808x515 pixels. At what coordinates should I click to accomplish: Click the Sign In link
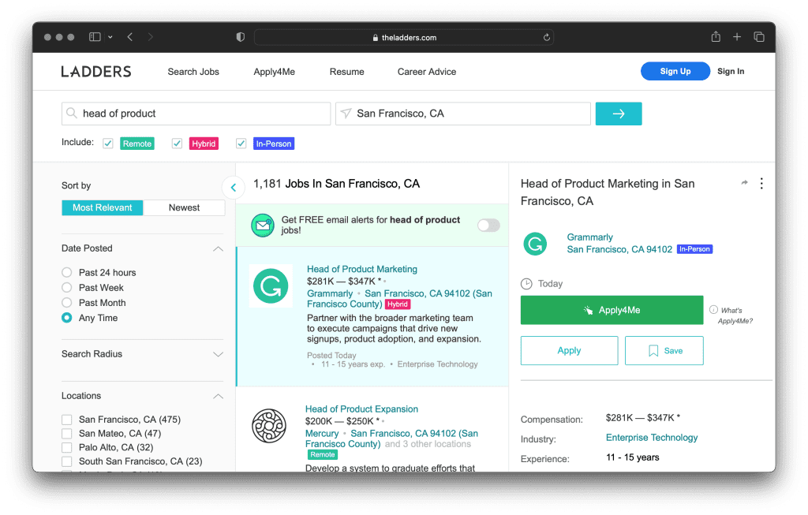coord(731,71)
